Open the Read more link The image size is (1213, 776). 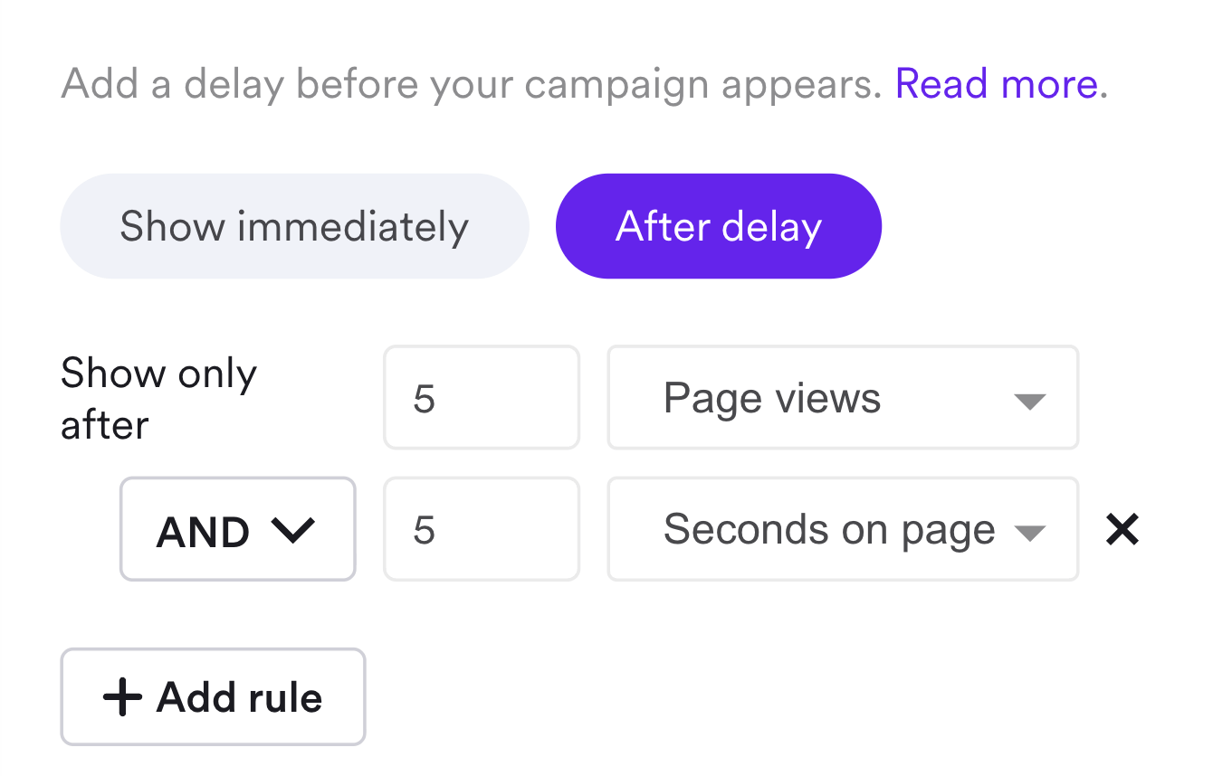tap(996, 84)
